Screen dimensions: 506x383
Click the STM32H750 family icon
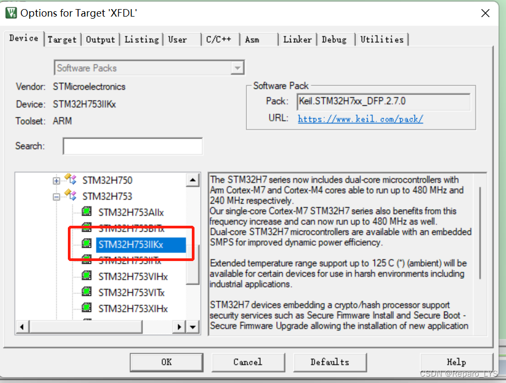coord(71,179)
